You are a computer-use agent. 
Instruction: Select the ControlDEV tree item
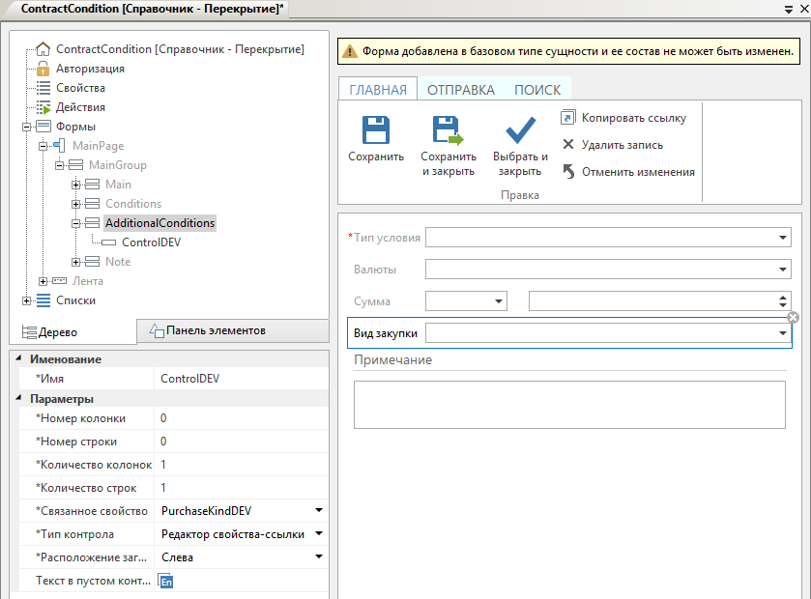click(x=151, y=242)
